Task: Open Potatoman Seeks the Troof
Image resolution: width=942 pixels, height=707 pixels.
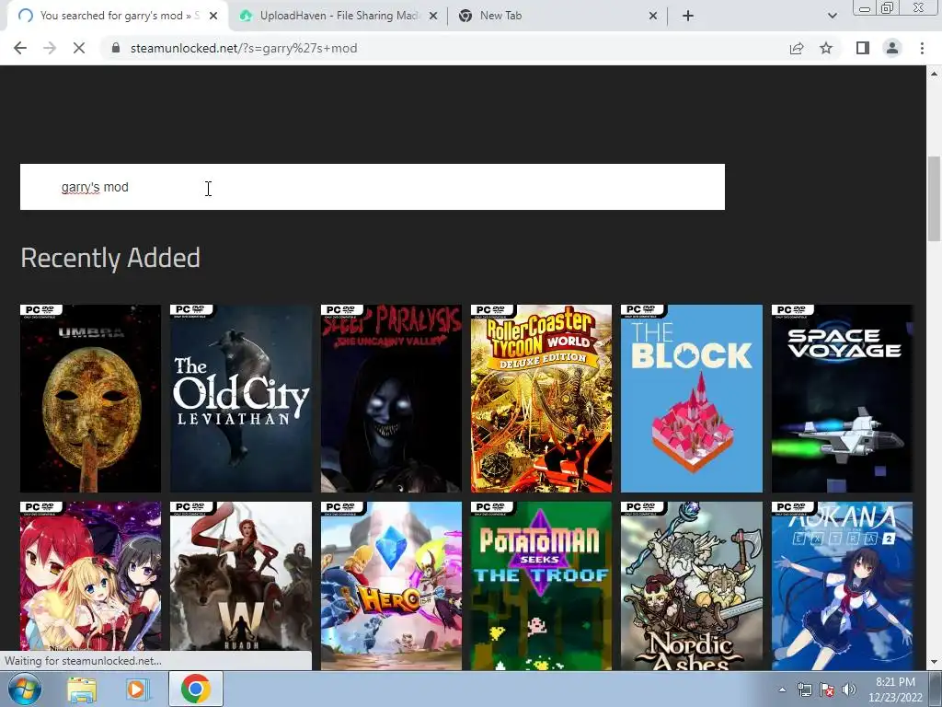Action: coord(541,585)
